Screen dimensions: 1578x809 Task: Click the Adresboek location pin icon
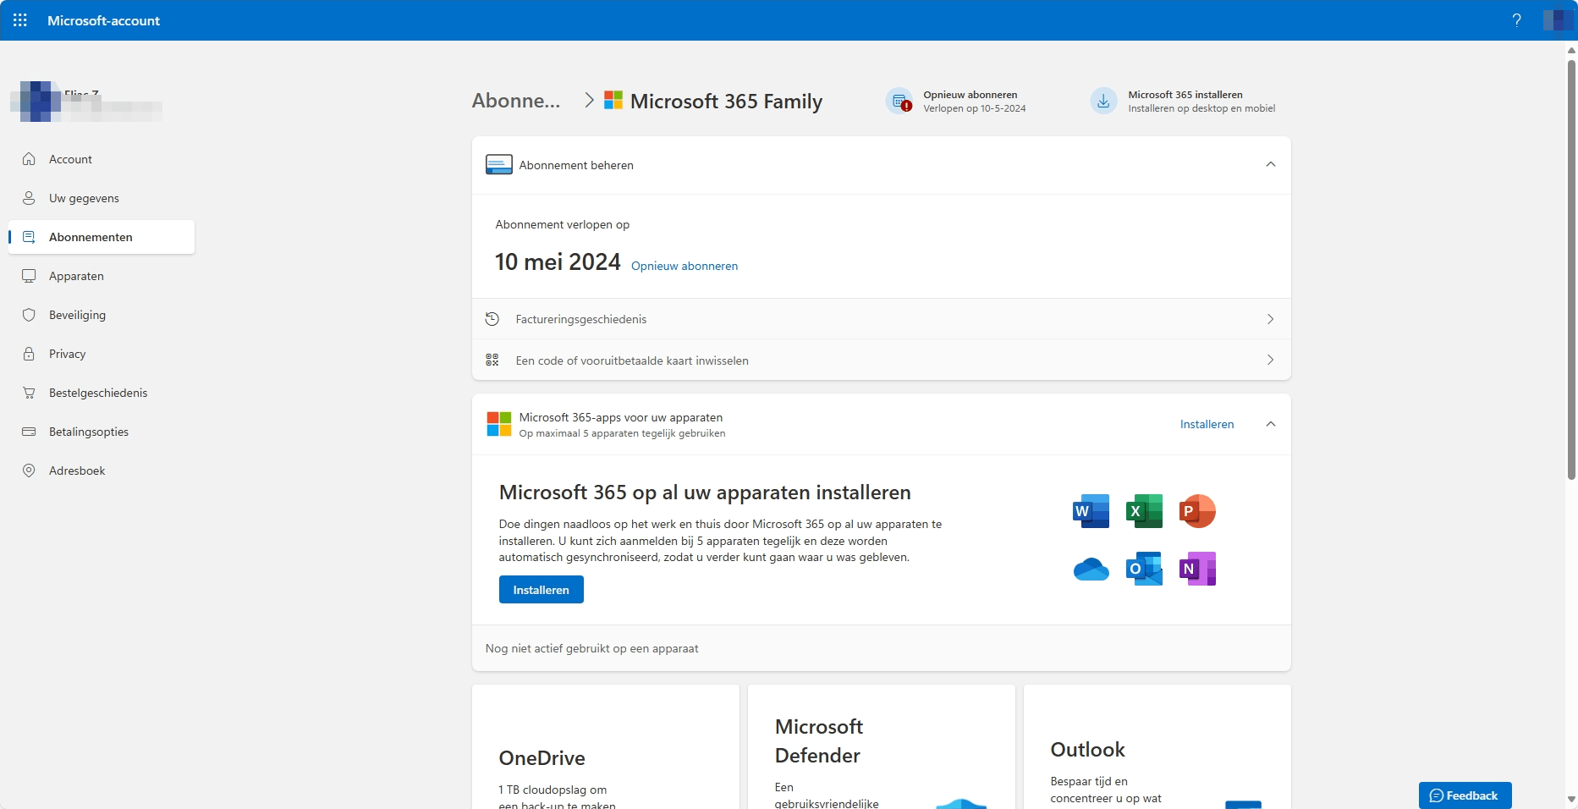tap(29, 471)
